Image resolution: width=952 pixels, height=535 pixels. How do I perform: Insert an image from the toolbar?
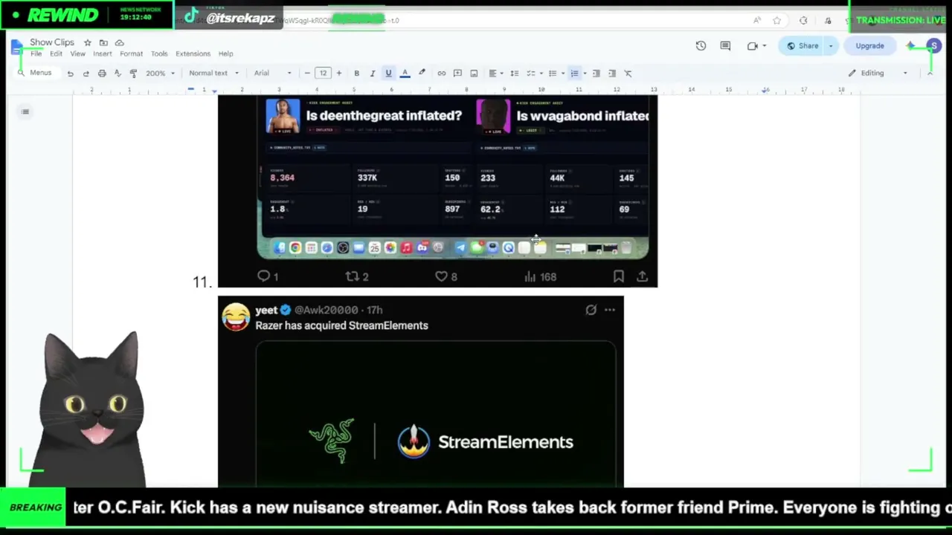coord(474,74)
